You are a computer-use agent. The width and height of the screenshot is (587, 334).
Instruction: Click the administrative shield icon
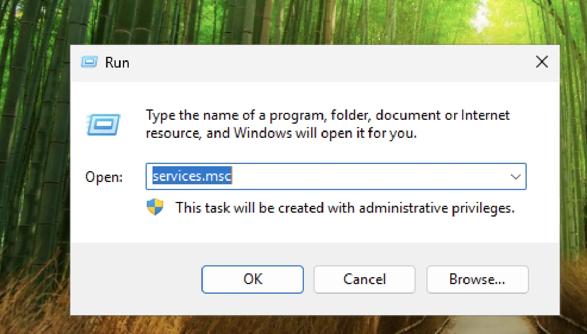[x=155, y=207]
